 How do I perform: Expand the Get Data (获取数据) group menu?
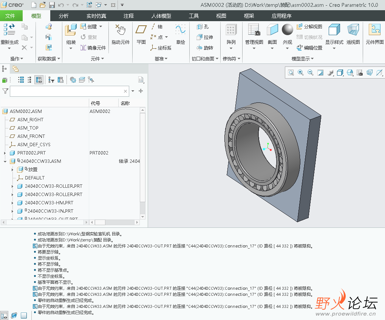click(49, 59)
